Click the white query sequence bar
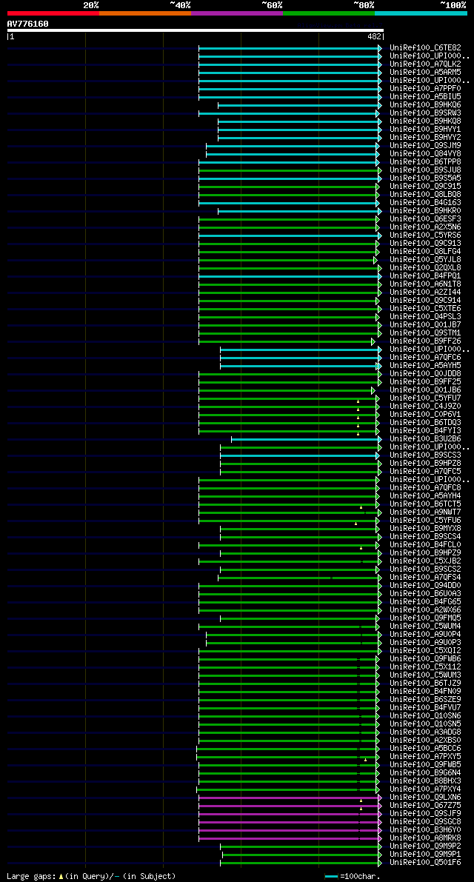Viewport: 474px width, 882px height. pyautogui.click(x=195, y=30)
